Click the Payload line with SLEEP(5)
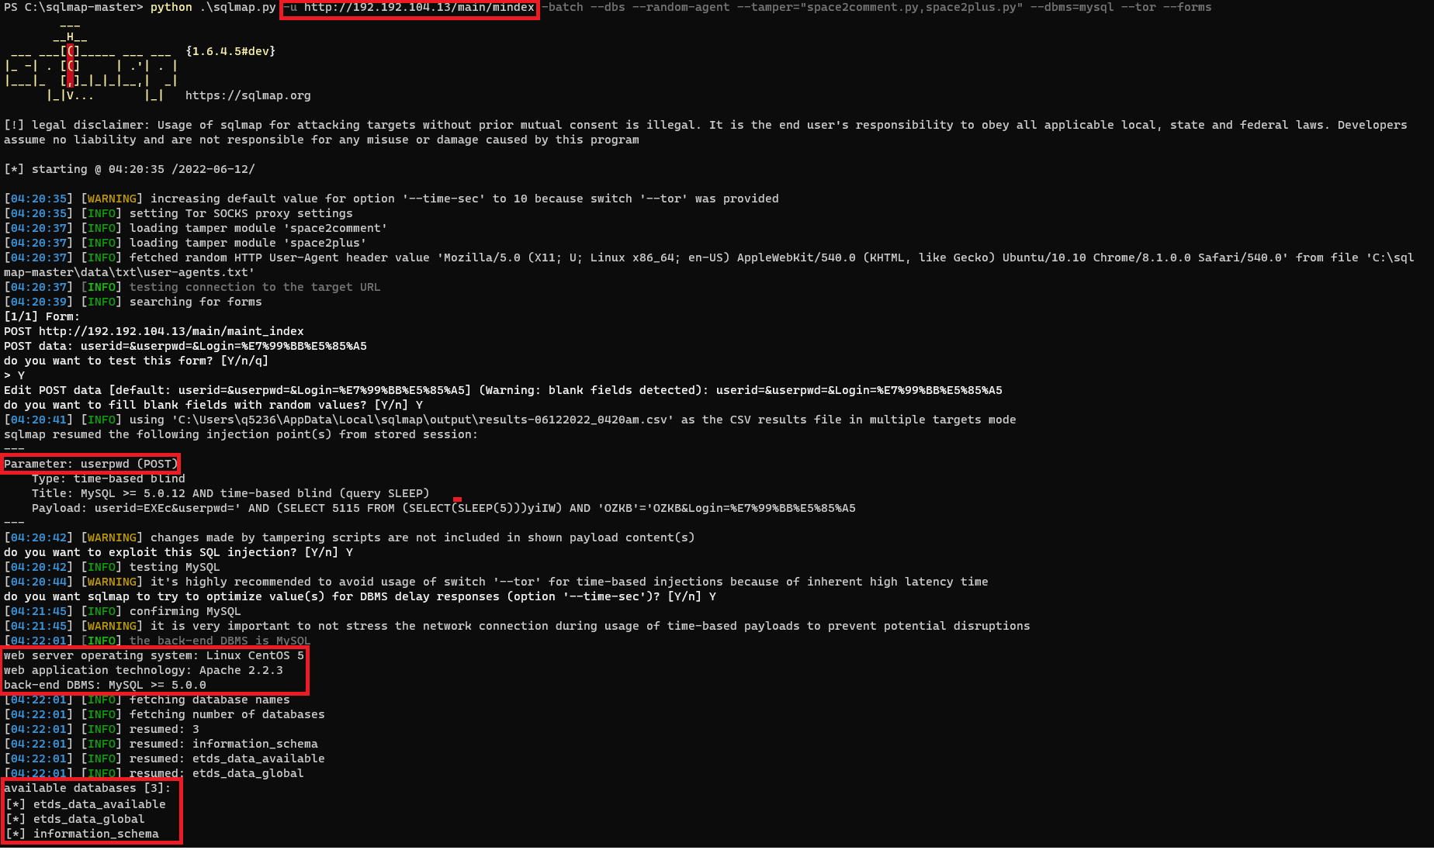Image resolution: width=1434 pixels, height=850 pixels. pos(444,508)
